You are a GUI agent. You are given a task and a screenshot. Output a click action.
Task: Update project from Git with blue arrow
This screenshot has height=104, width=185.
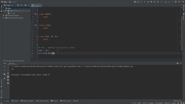tap(169, 2)
